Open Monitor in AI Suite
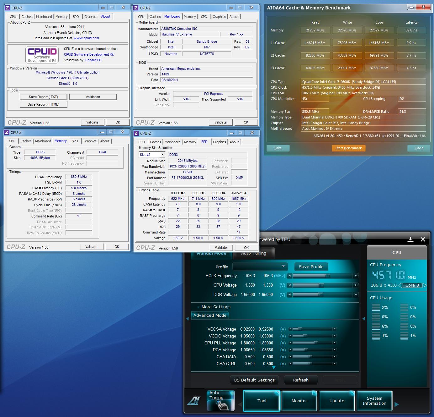Viewport: 434px width, 417px height. [x=299, y=401]
